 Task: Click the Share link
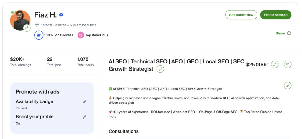[280, 33]
